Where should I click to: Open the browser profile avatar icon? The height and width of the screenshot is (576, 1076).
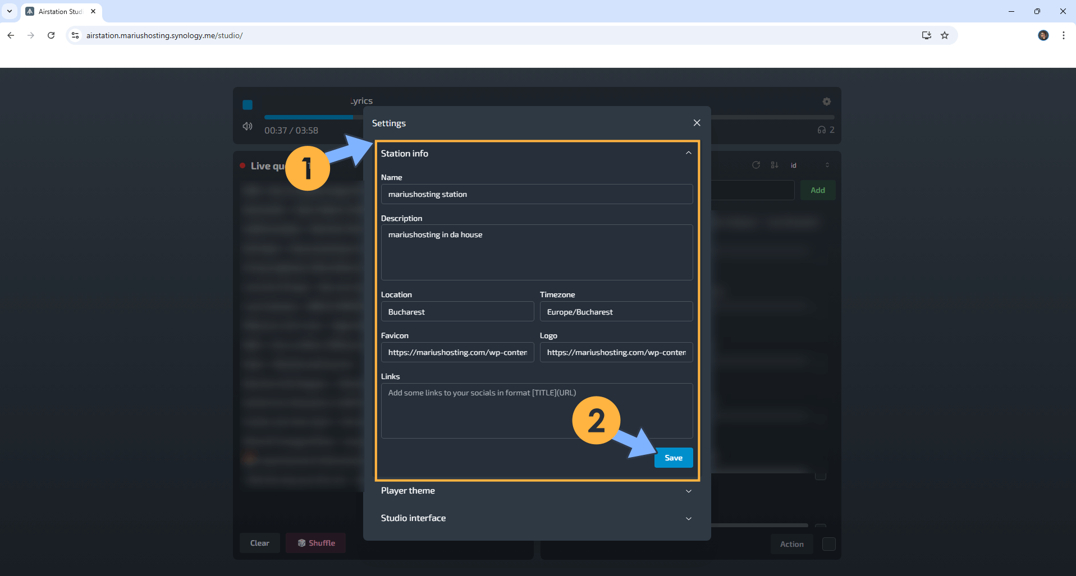tap(1043, 35)
